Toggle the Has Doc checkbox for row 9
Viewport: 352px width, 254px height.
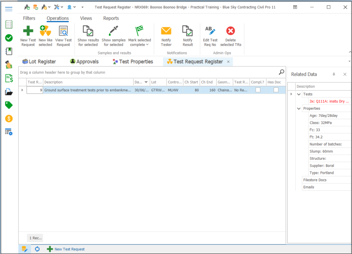[276, 90]
